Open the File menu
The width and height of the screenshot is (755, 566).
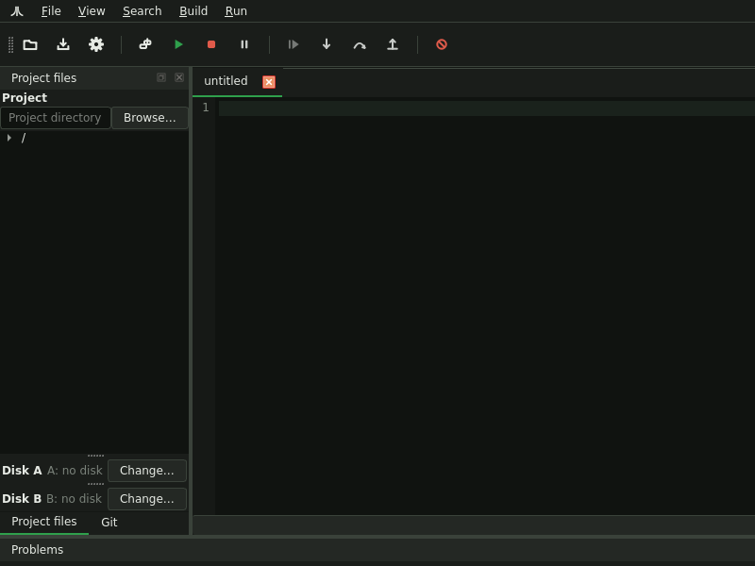click(x=51, y=11)
